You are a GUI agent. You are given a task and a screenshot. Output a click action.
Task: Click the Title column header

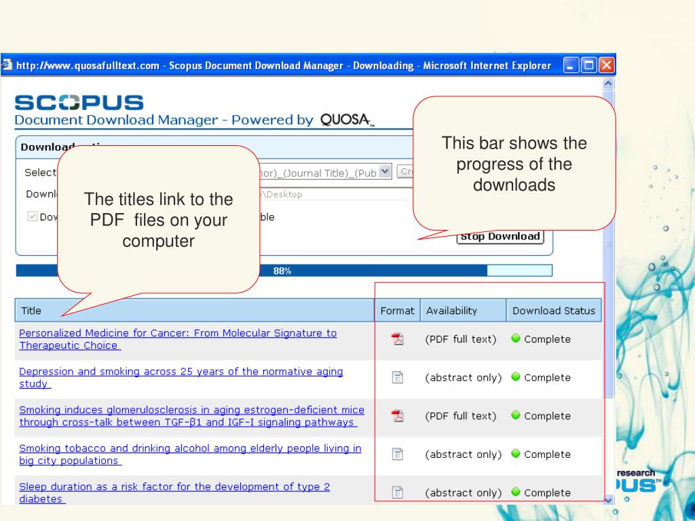195,311
